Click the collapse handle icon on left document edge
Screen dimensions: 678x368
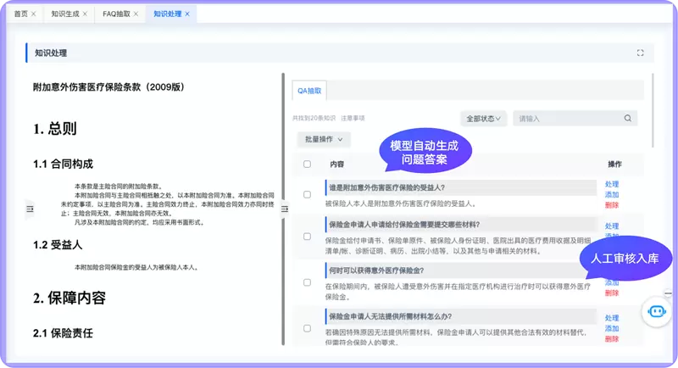[30, 209]
